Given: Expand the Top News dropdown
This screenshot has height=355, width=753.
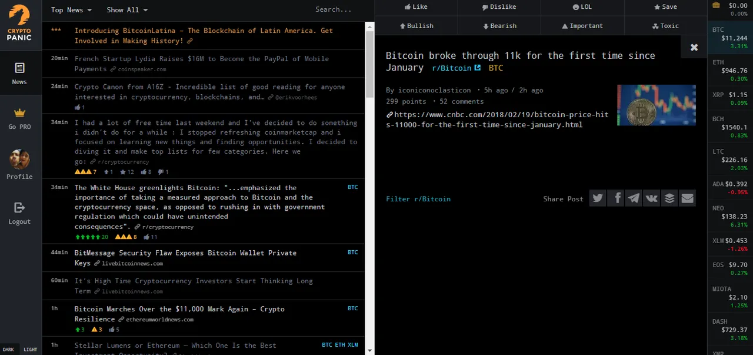Looking at the screenshot, I should click(71, 10).
